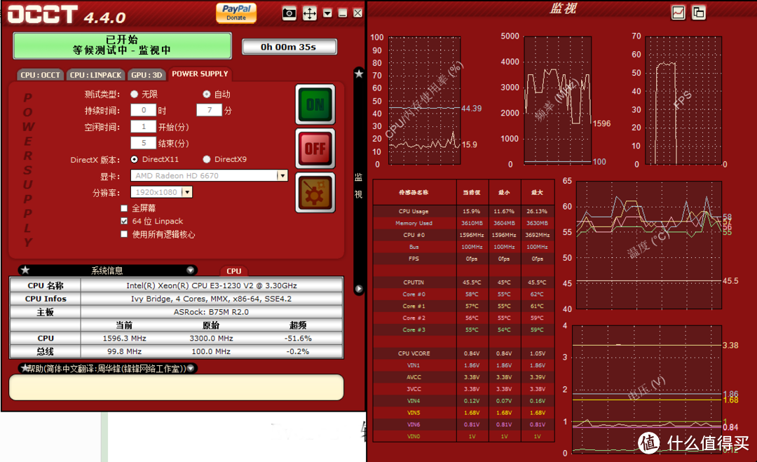The image size is (757, 462).
Task: Click the temperature graph
Action: coord(649,245)
